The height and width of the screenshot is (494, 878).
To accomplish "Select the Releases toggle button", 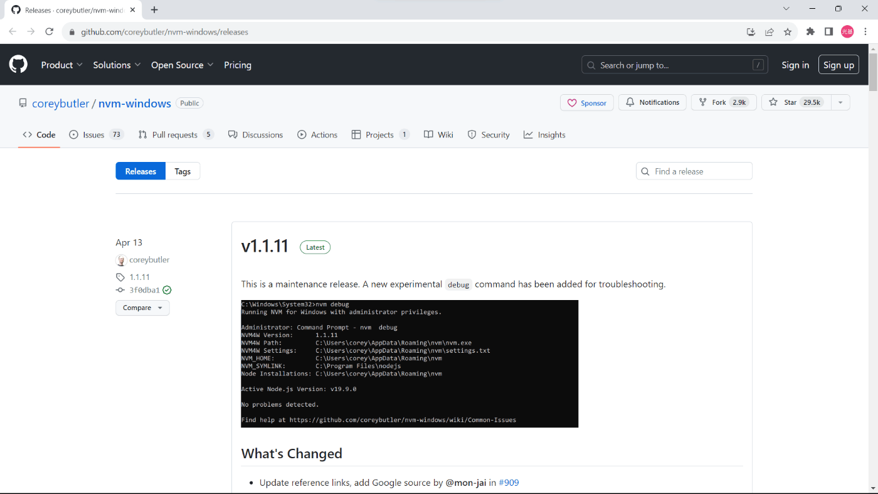I will pos(140,171).
